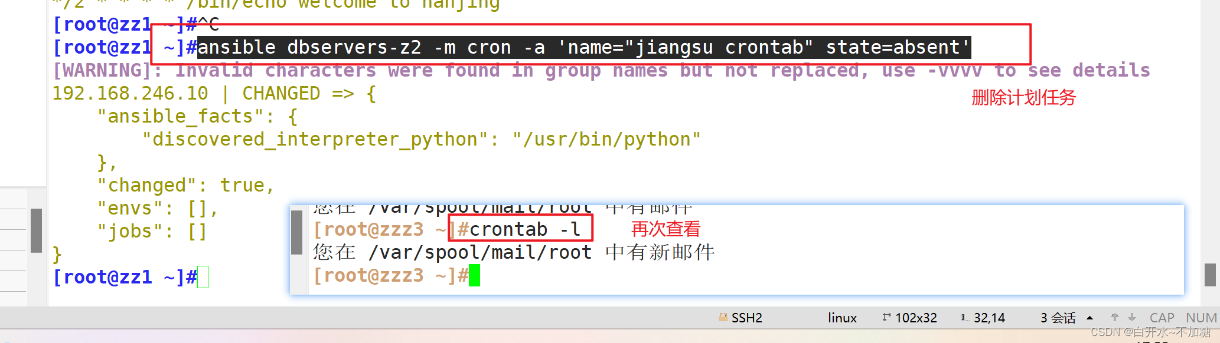This screenshot has height=343, width=1220.
Task: Expand the 3 会话 sessions arrow
Action: (1089, 318)
